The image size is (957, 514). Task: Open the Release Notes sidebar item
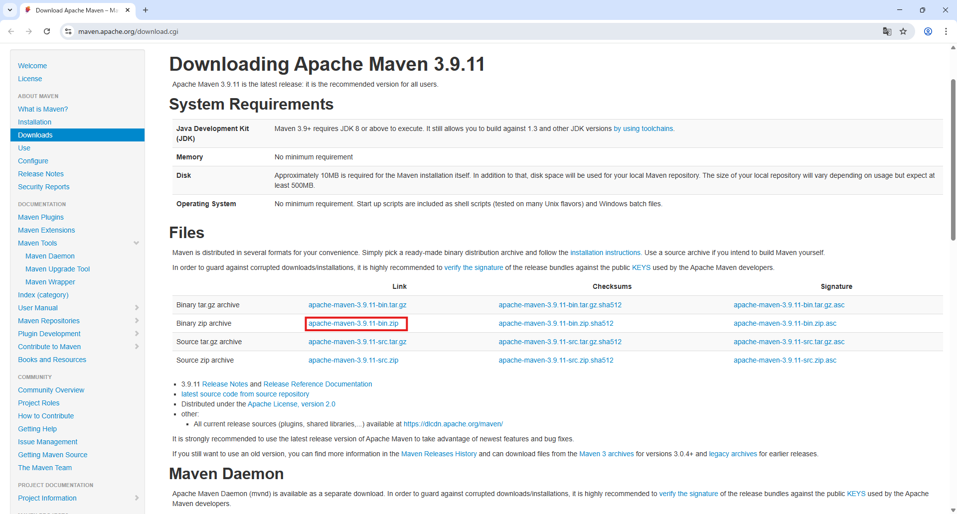pos(41,174)
